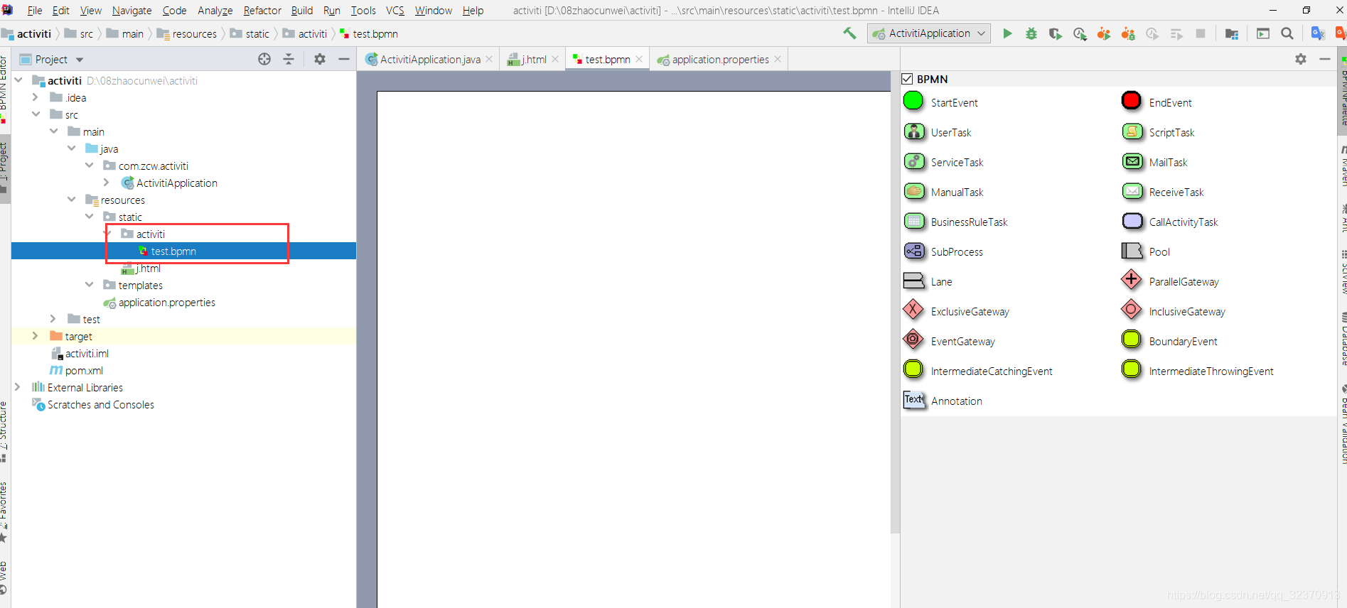Collapse all nodes in Project panel
The height and width of the screenshot is (608, 1347).
[289, 60]
